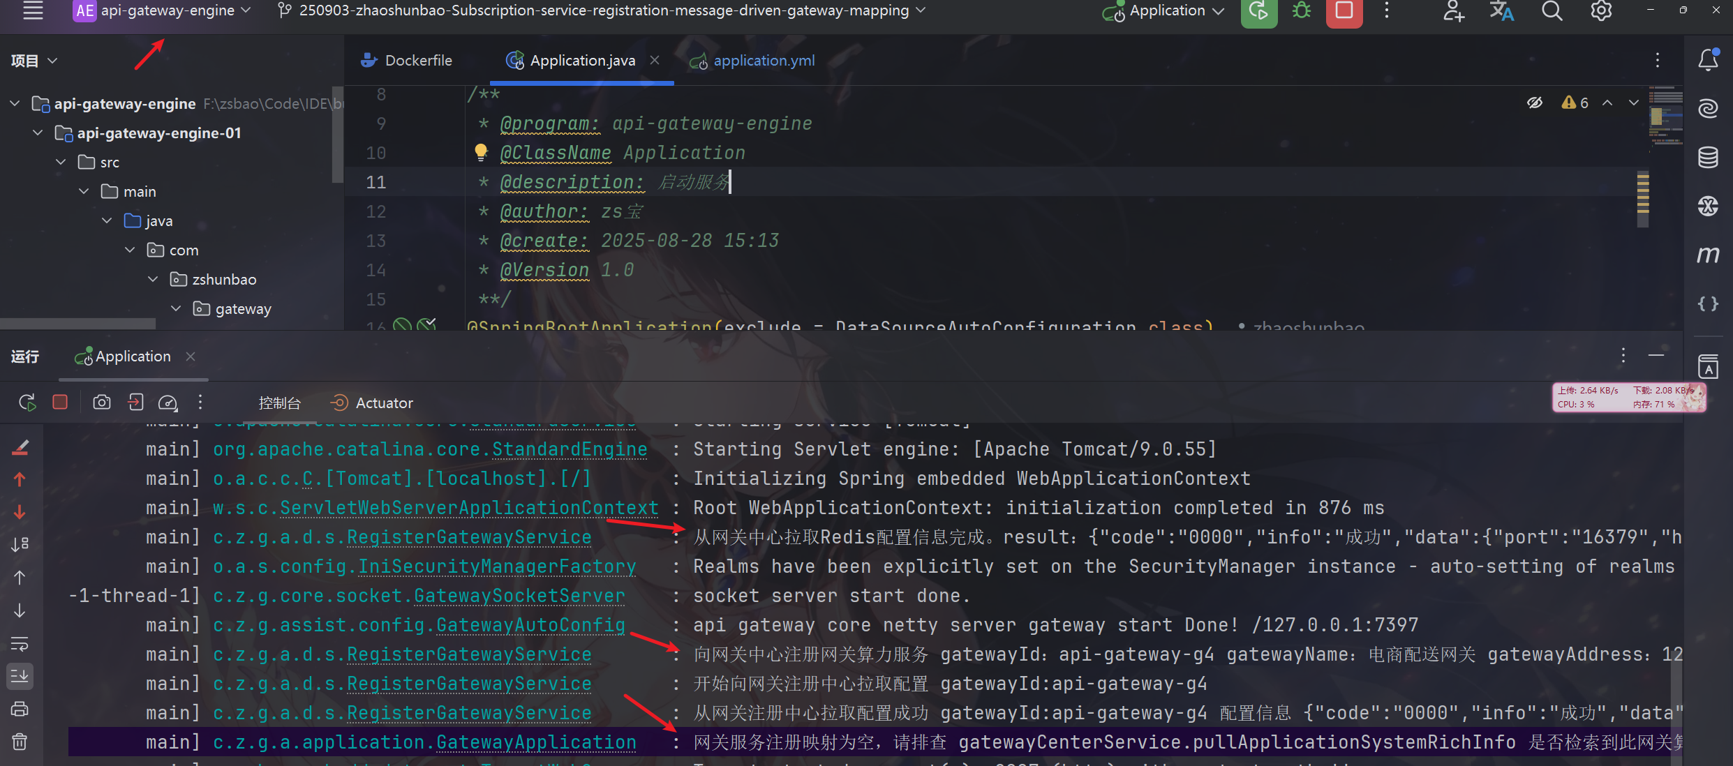Viewport: 1733px width, 766px height.
Task: Toggle inspection highlighting eye icon in editor
Action: (1534, 103)
